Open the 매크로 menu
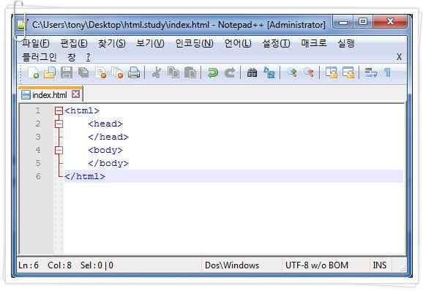Image resolution: width=423 pixels, height=291 pixels. tap(314, 43)
